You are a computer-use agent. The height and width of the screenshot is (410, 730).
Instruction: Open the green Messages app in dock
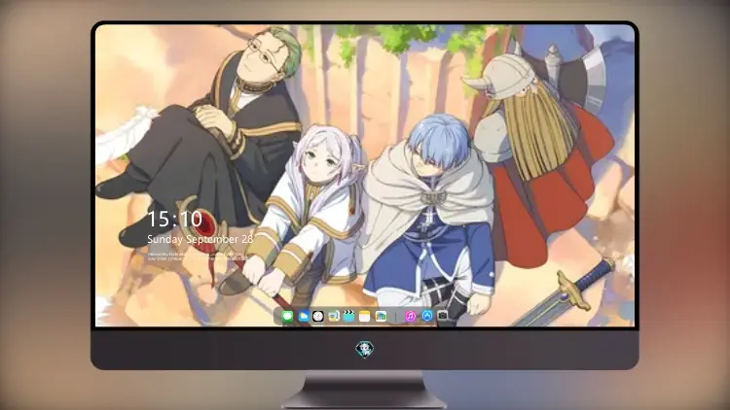pyautogui.click(x=287, y=317)
